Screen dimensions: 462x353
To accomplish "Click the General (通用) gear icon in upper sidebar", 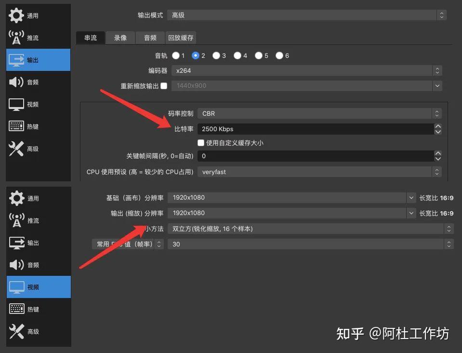I will point(16,15).
